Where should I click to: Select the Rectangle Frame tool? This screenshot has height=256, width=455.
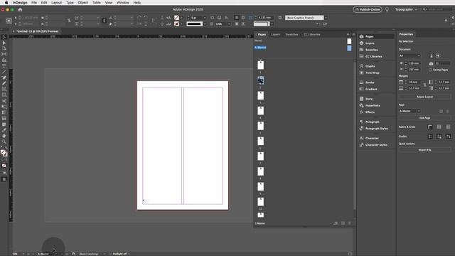[x=4, y=90]
